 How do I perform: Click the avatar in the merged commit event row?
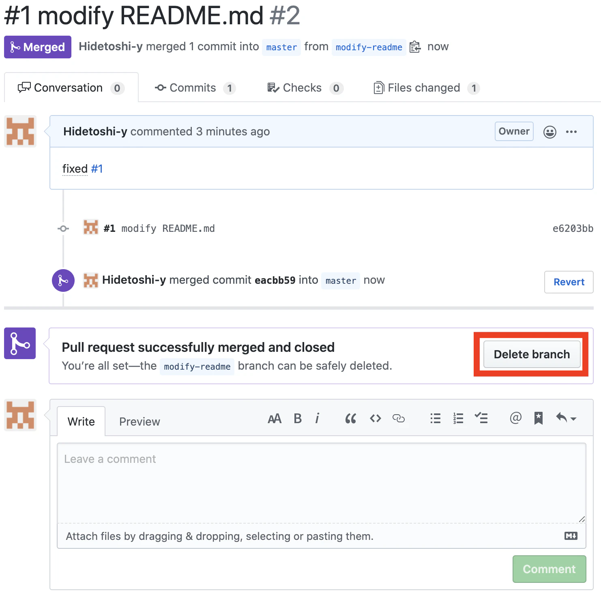point(91,280)
